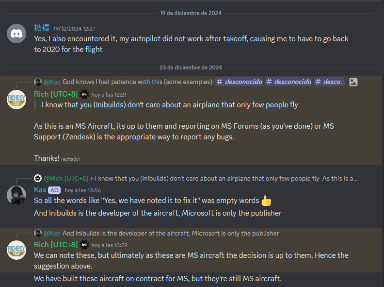
Task: Click the @Rich [UTC+8] mention in the reply preview
Action: click(x=66, y=179)
